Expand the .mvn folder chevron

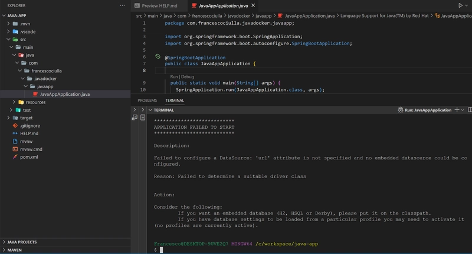point(8,24)
